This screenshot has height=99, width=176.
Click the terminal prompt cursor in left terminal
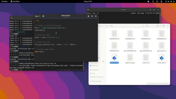[21, 70]
